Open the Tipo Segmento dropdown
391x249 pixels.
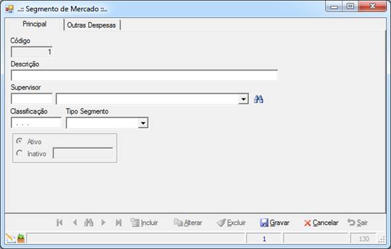click(143, 123)
